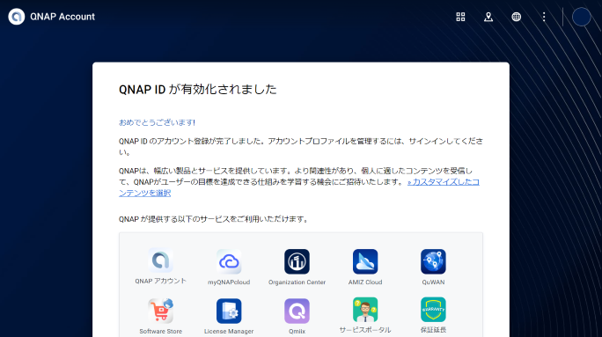Launch License Manager
The image size is (602, 337).
[x=229, y=311]
